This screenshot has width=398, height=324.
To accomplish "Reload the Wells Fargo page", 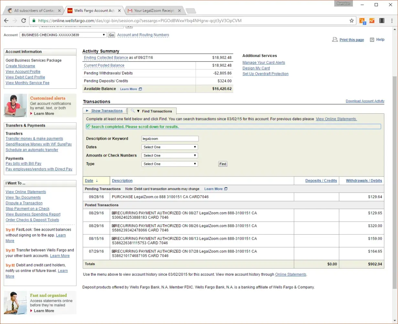I will pyautogui.click(x=24, y=21).
